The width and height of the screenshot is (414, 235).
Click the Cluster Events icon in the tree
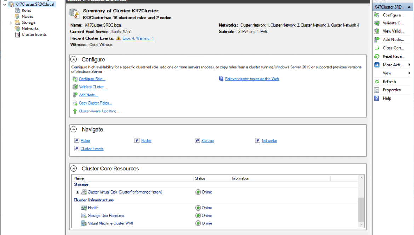point(17,35)
